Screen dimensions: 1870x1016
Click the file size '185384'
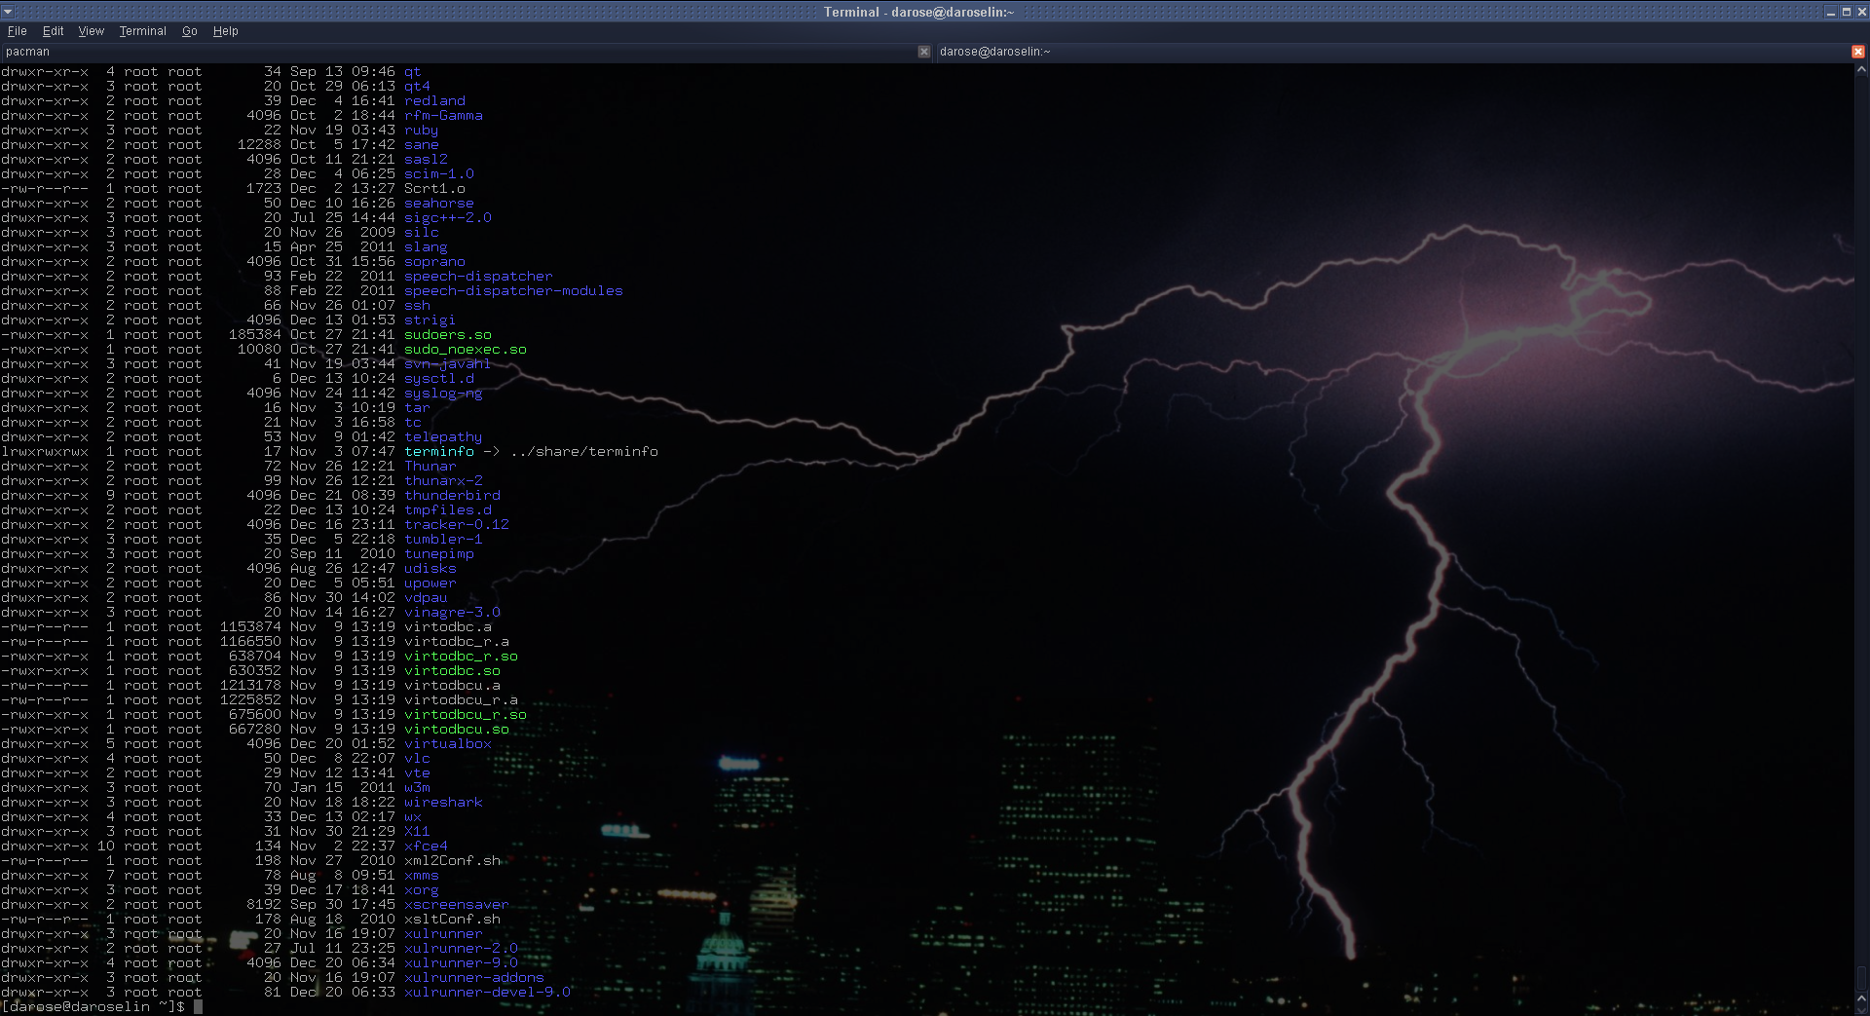point(255,334)
